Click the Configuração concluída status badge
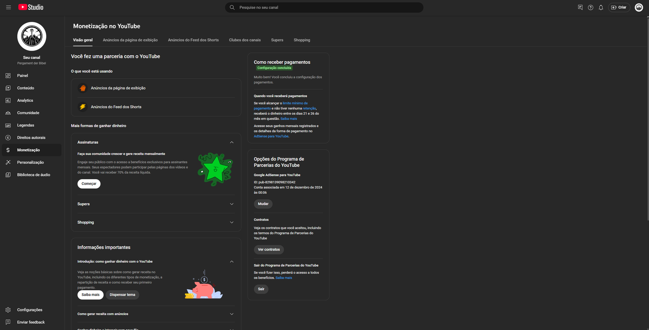 click(x=274, y=68)
